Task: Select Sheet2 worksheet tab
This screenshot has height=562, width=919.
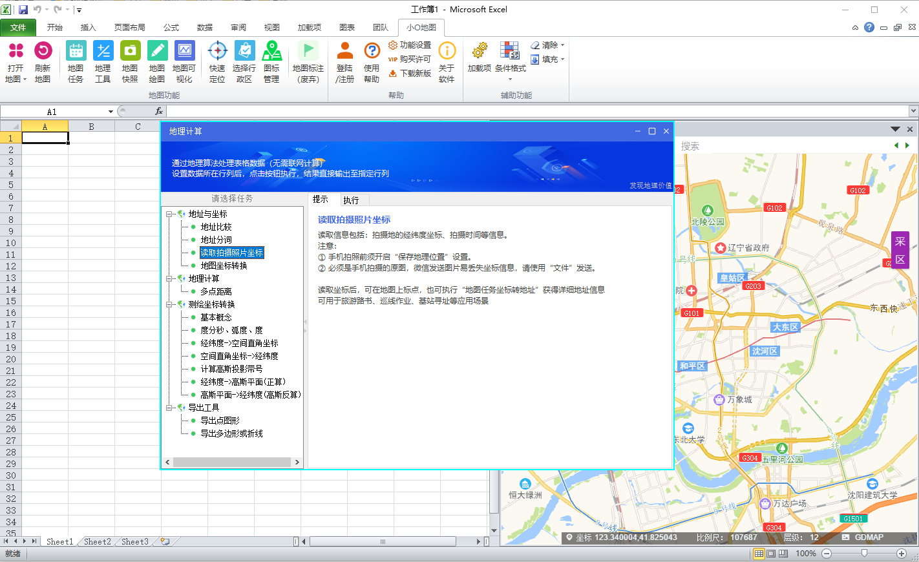Action: 98,541
